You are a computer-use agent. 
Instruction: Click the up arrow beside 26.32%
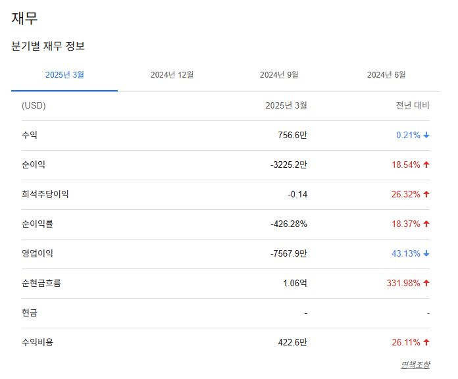click(x=426, y=194)
